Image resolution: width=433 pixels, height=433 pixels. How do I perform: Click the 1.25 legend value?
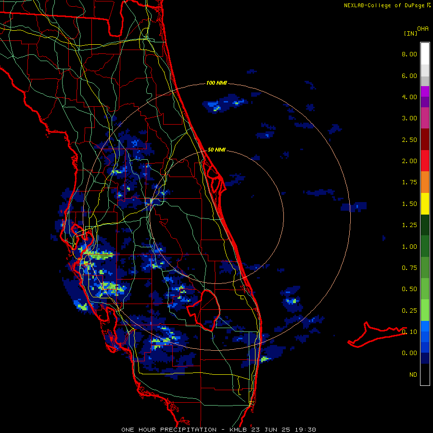coord(409,225)
